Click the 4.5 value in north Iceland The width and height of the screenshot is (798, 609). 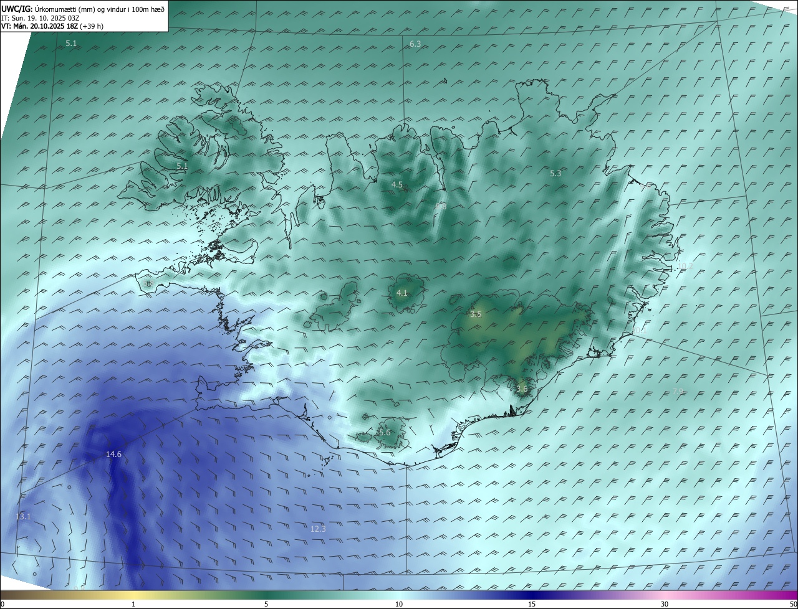397,185
